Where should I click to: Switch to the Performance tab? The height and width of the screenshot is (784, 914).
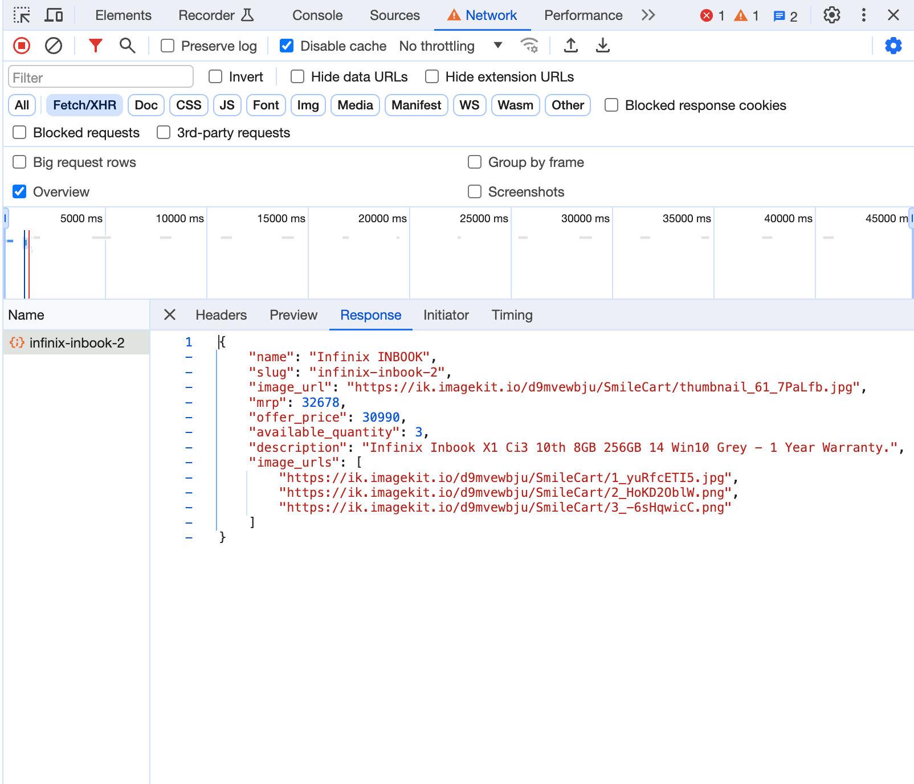pyautogui.click(x=584, y=15)
